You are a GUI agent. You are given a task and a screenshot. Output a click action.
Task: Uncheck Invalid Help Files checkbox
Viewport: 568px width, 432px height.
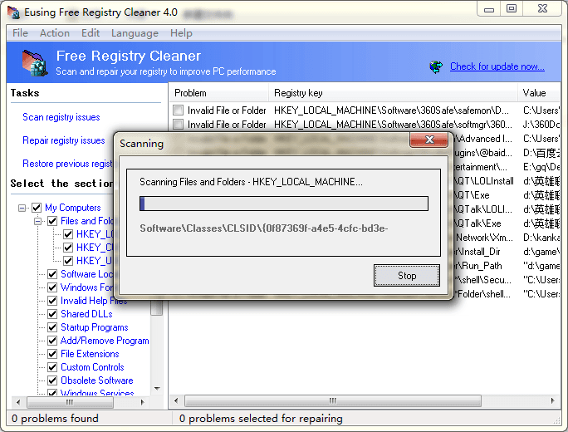pyautogui.click(x=52, y=301)
